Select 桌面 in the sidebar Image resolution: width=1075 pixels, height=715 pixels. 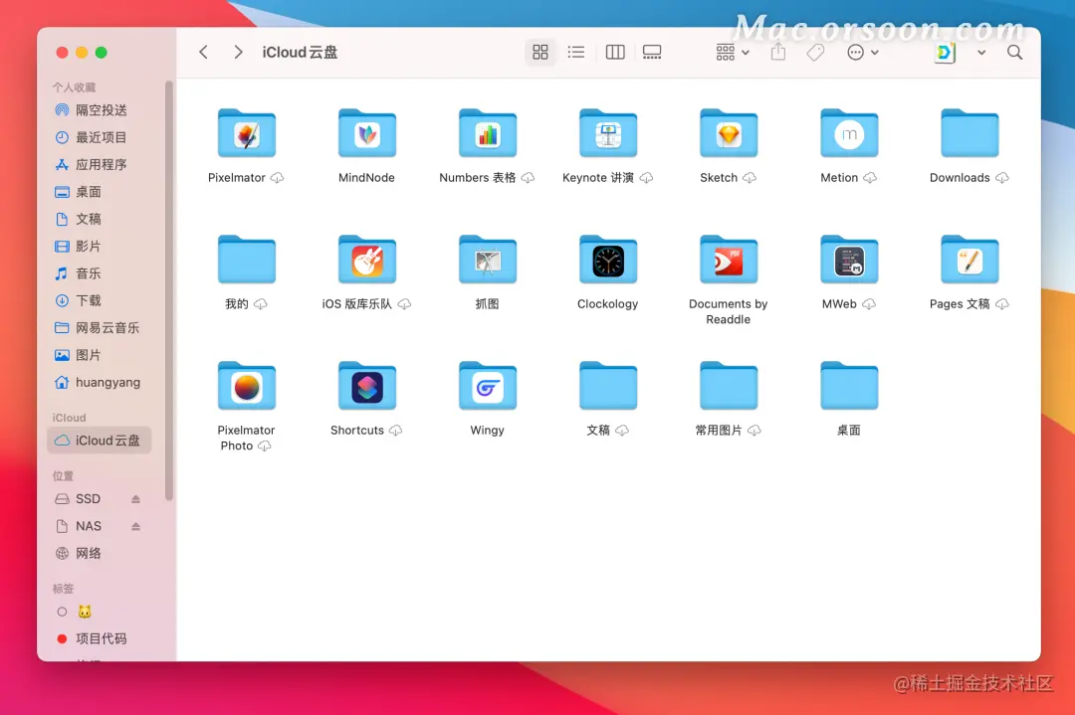pyautogui.click(x=100, y=192)
